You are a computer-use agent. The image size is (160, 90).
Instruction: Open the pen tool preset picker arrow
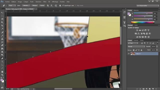pos(6,5)
